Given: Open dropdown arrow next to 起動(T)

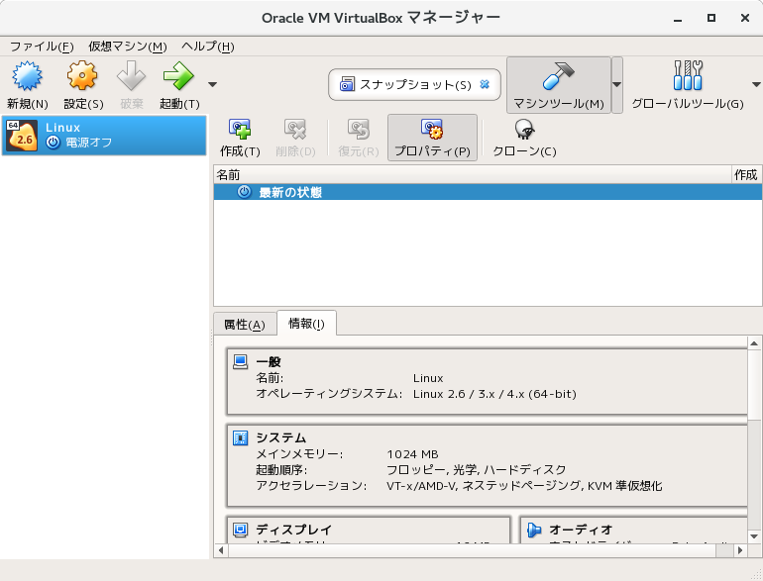Looking at the screenshot, I should point(212,84).
